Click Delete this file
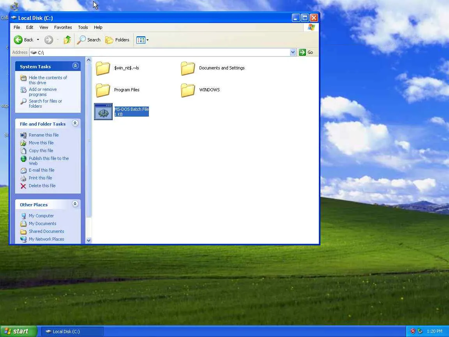The height and width of the screenshot is (337, 449). [x=42, y=186]
